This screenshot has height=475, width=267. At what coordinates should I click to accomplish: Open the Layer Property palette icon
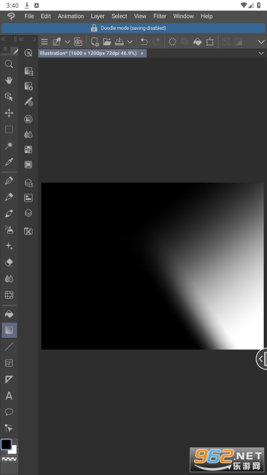pos(29,183)
